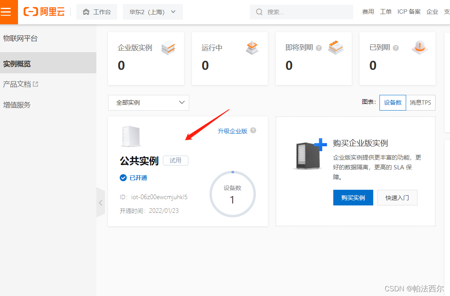Viewport: 450px width, 296px height.
Task: Expand the 华东2（上海） region dropdown
Action: (x=153, y=12)
